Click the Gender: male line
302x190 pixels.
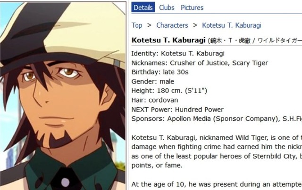tap(153, 81)
